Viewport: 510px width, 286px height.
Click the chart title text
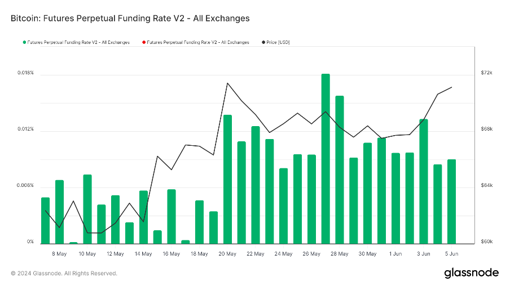(130, 19)
